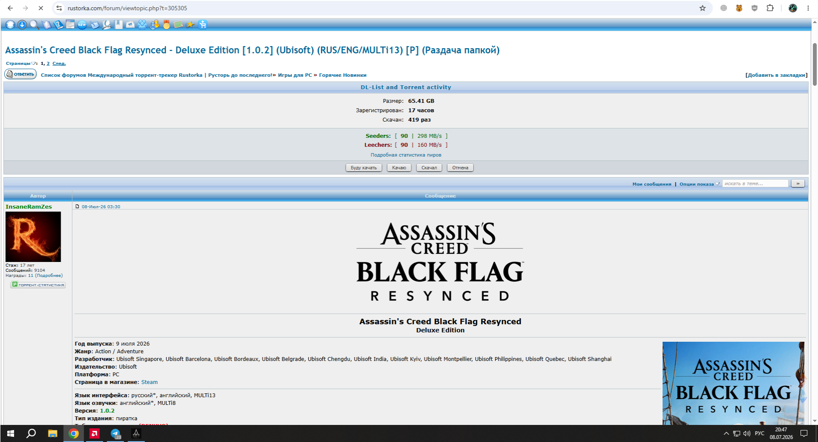
Task: Click the 'ответить' reply button
Action: pyautogui.click(x=20, y=74)
